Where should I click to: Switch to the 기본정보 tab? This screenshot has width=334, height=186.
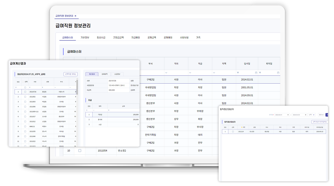tap(85, 38)
